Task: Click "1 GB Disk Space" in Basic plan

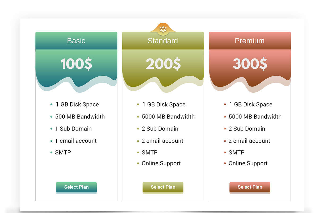Action: (x=77, y=104)
